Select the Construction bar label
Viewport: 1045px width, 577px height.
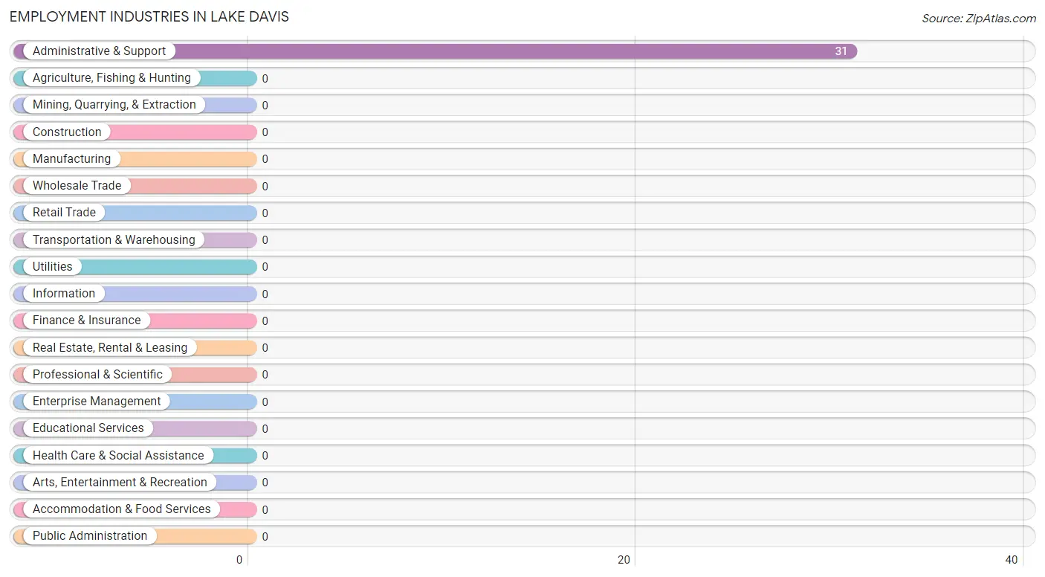(67, 132)
